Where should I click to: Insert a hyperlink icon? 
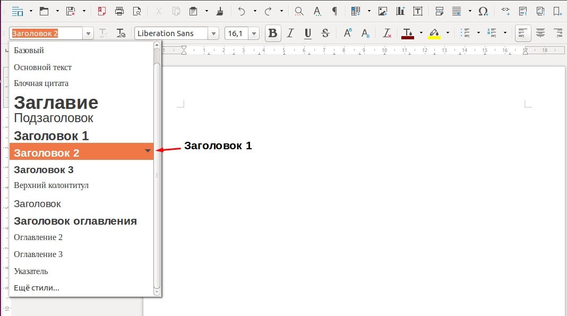[505, 11]
